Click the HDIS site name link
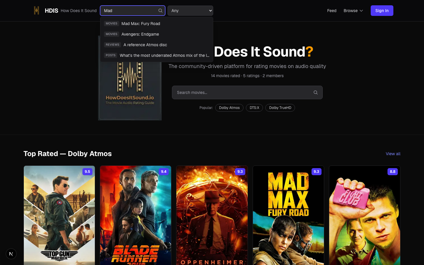The image size is (424, 265). pos(52,11)
